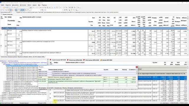Select the Монтажные ФЕРм 2020 database tab
This screenshot has width=189, height=106.
pyautogui.click(x=91, y=60)
